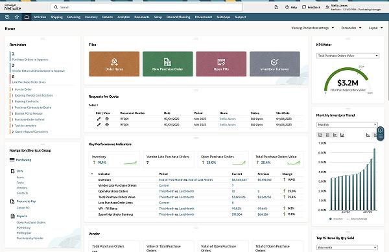Open the KPI Meter metric dropdown

coord(348,56)
